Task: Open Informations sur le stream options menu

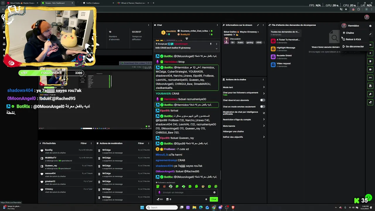Action: 263,25
